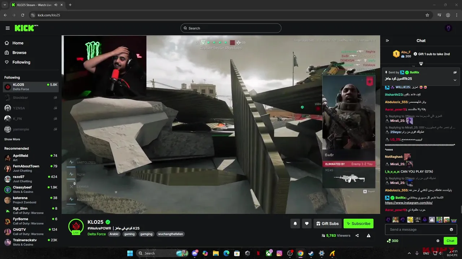The image size is (462, 259).
Task: Click the green Subscribe button
Action: (358, 223)
